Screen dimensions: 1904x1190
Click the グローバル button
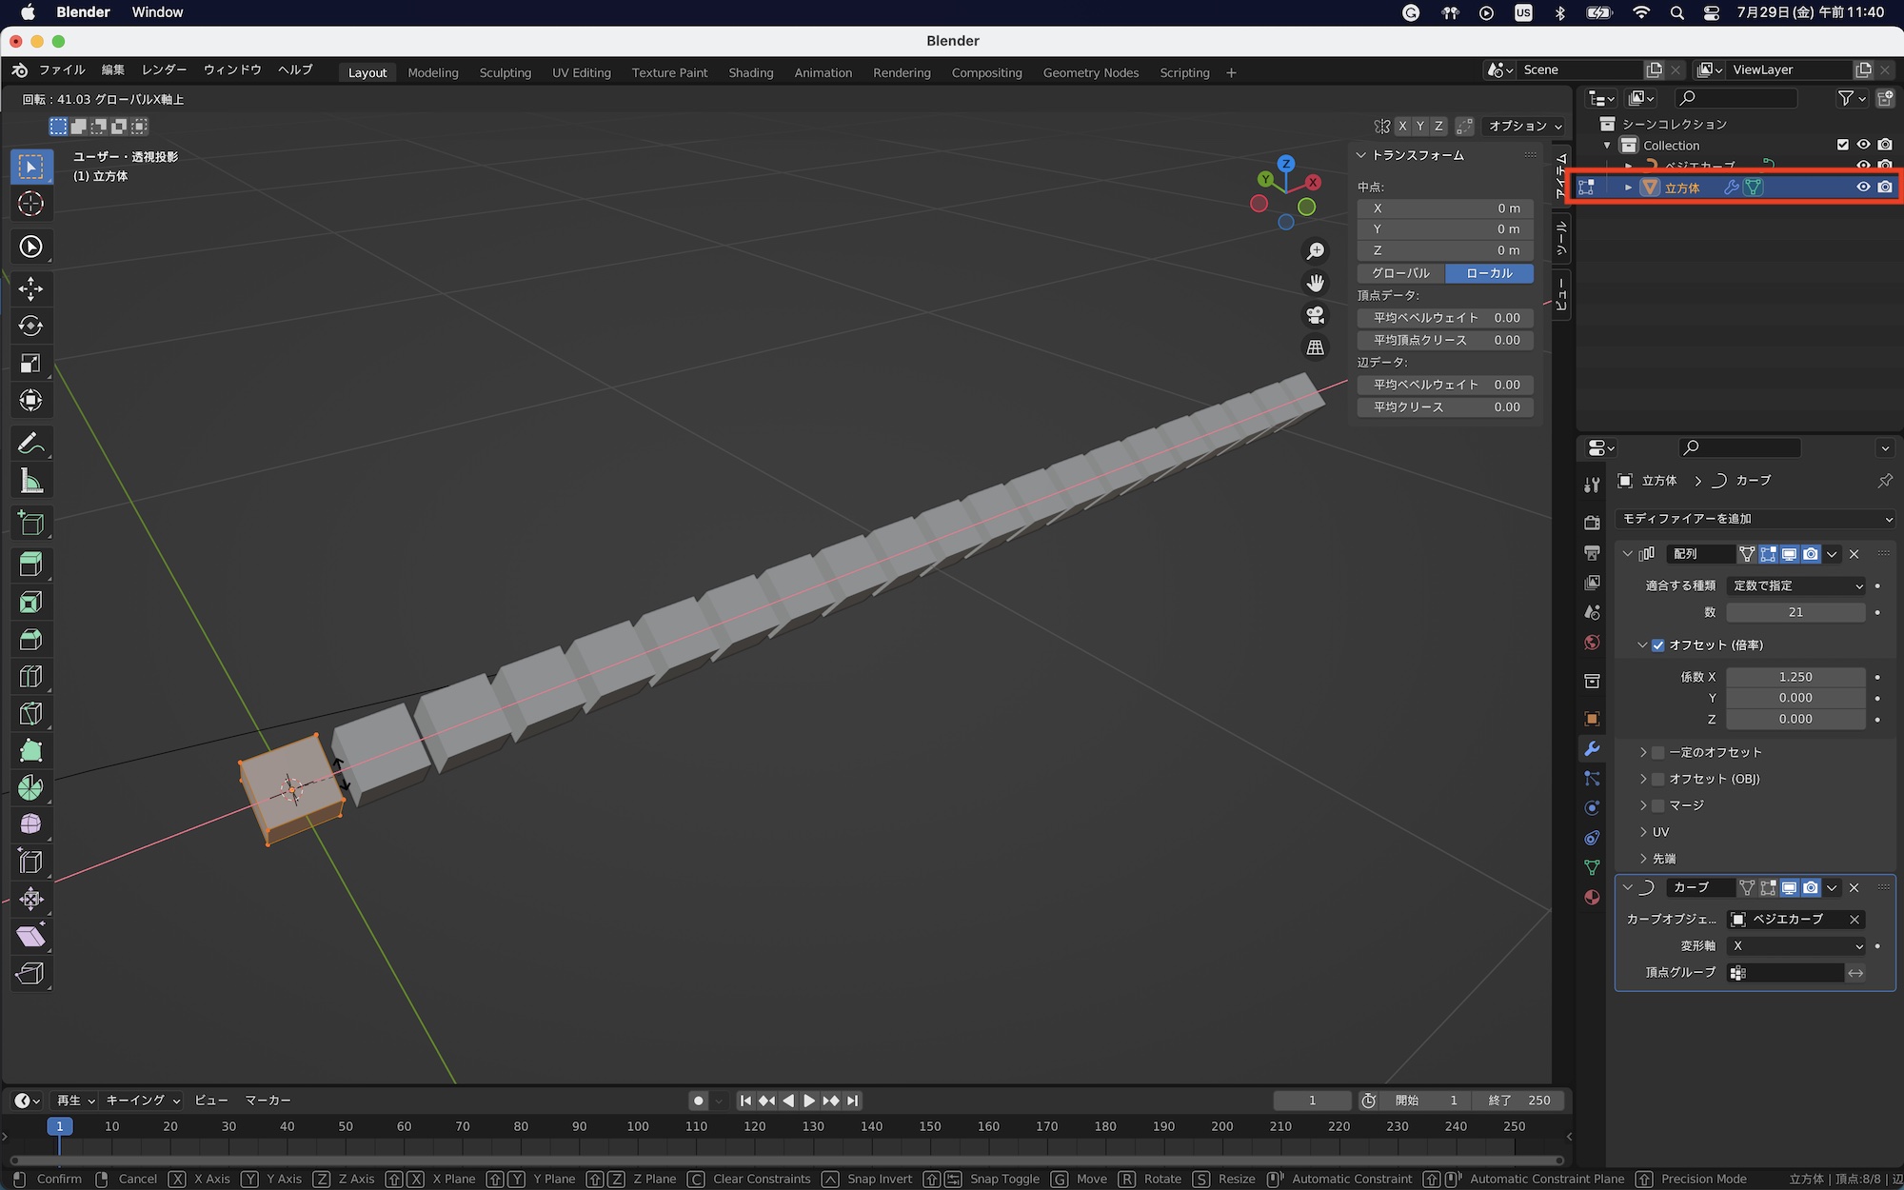tap(1400, 273)
